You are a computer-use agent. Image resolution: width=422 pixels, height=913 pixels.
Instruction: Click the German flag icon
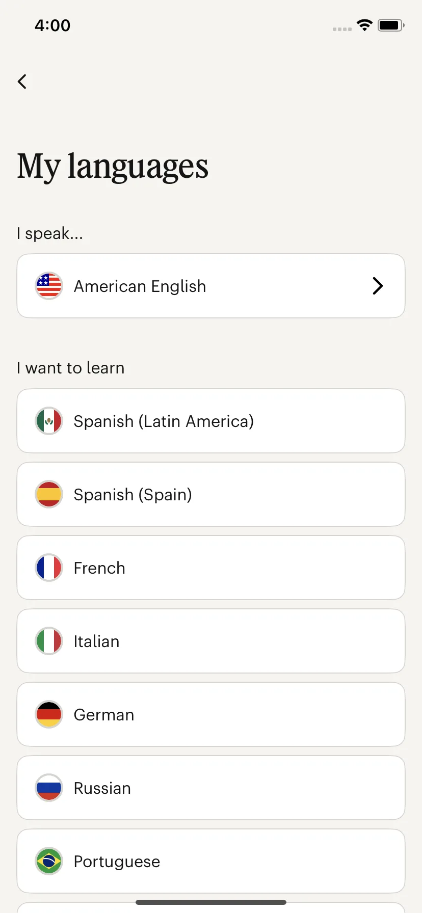point(49,714)
